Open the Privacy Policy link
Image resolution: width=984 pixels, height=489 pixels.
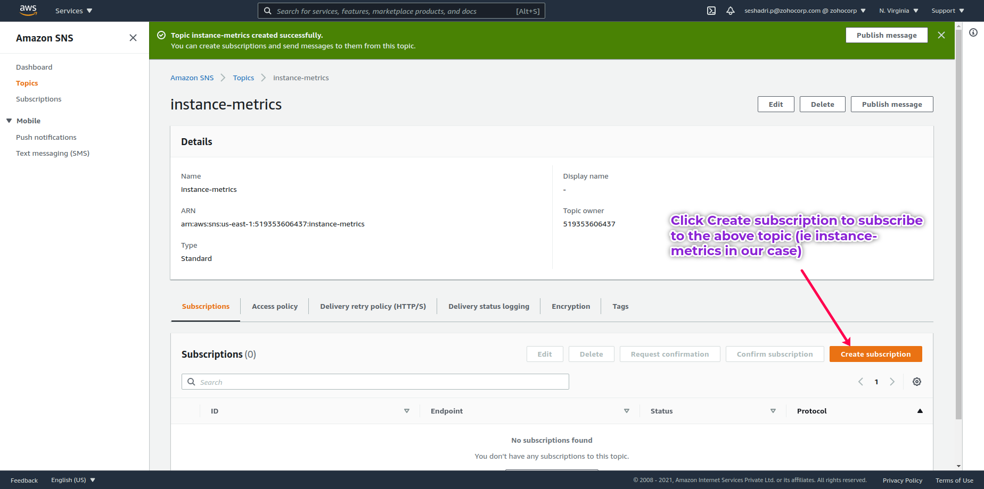[x=903, y=480]
